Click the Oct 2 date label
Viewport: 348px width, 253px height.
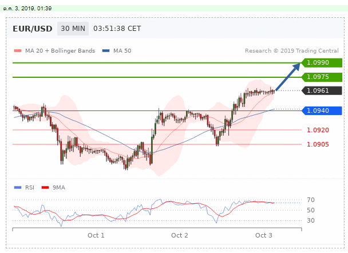[180, 235]
